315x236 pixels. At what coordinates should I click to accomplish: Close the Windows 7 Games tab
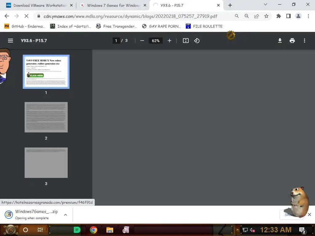145,6
